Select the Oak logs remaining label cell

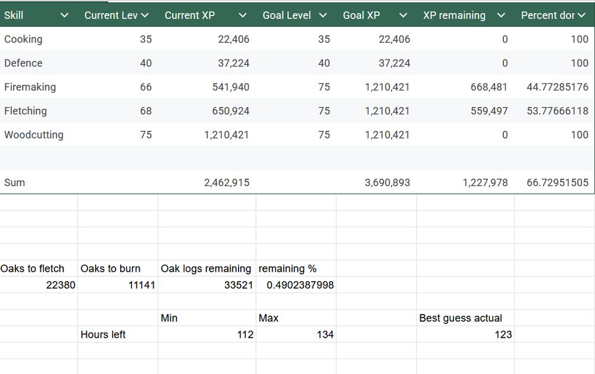(206, 269)
